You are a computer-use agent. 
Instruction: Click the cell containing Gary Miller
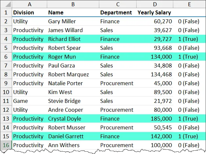(62, 21)
